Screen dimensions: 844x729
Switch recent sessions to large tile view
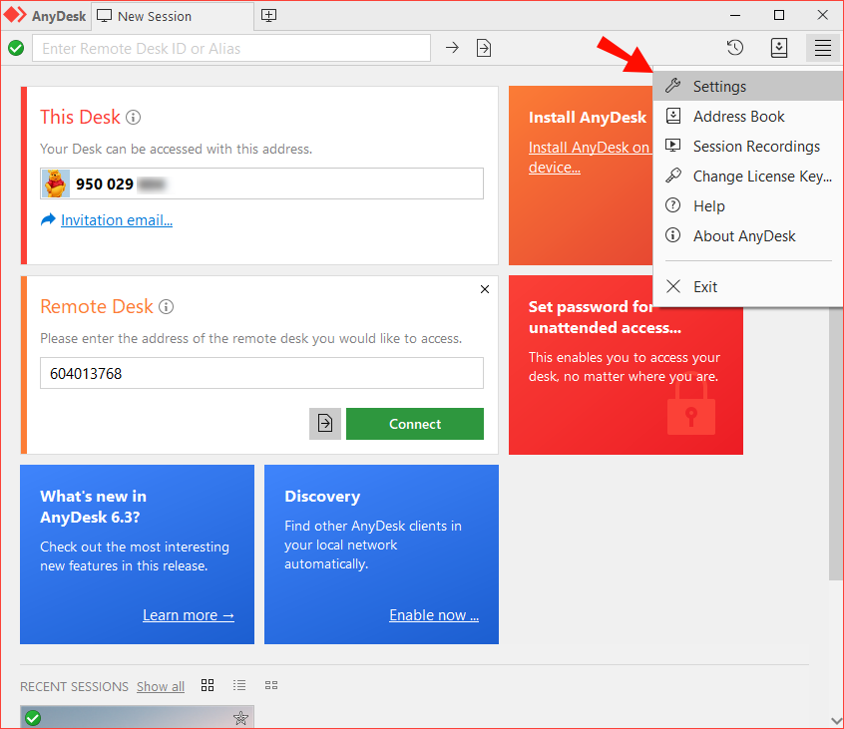pos(208,685)
